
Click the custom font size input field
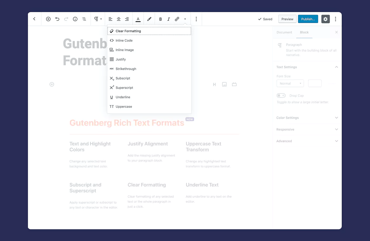tap(315, 83)
